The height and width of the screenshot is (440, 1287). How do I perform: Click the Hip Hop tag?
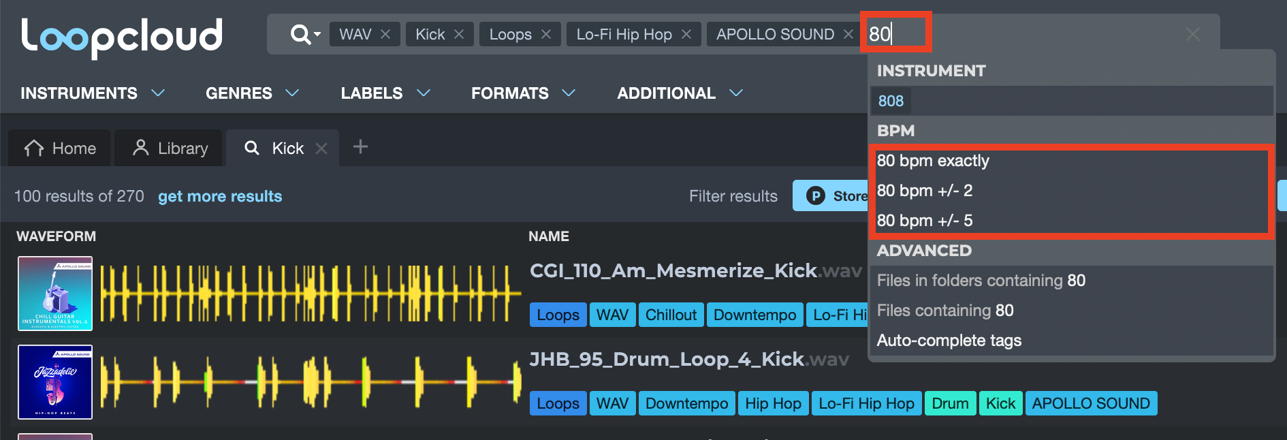pyautogui.click(x=774, y=403)
